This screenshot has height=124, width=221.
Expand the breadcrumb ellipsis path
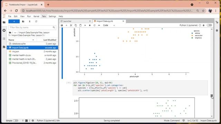(x=15, y=32)
